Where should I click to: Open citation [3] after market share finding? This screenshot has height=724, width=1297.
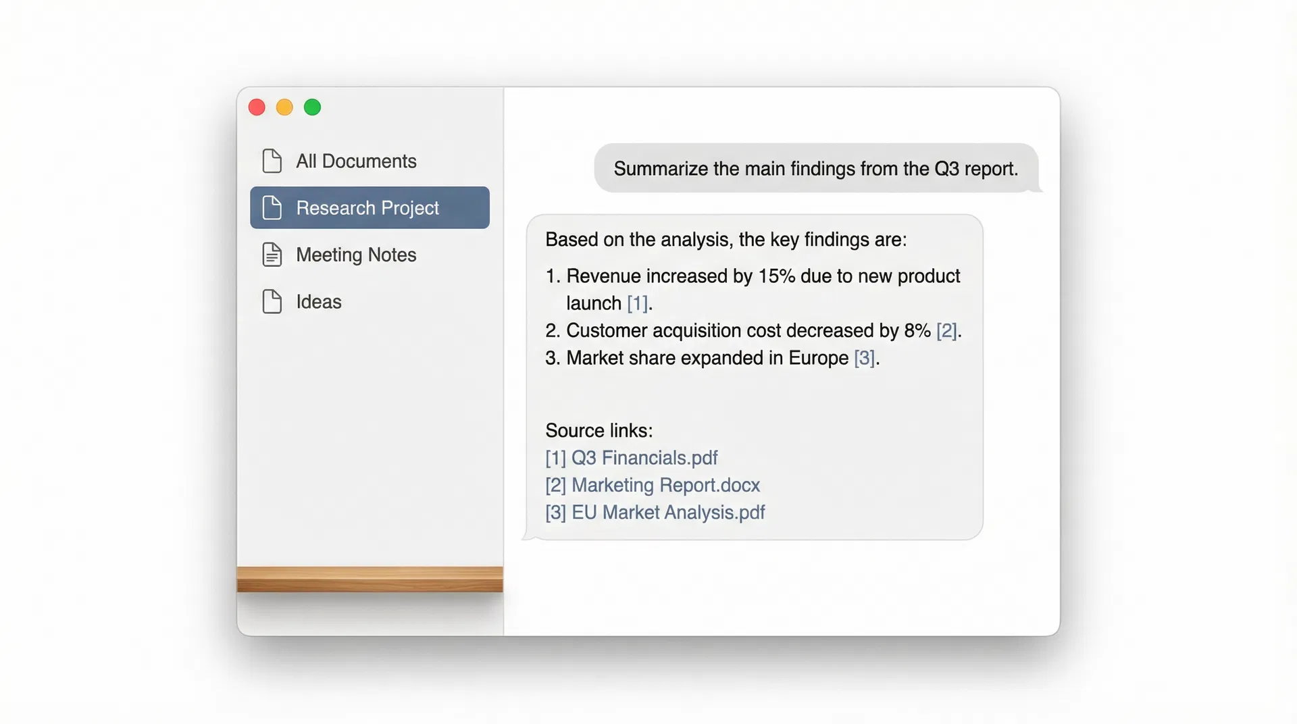(864, 358)
